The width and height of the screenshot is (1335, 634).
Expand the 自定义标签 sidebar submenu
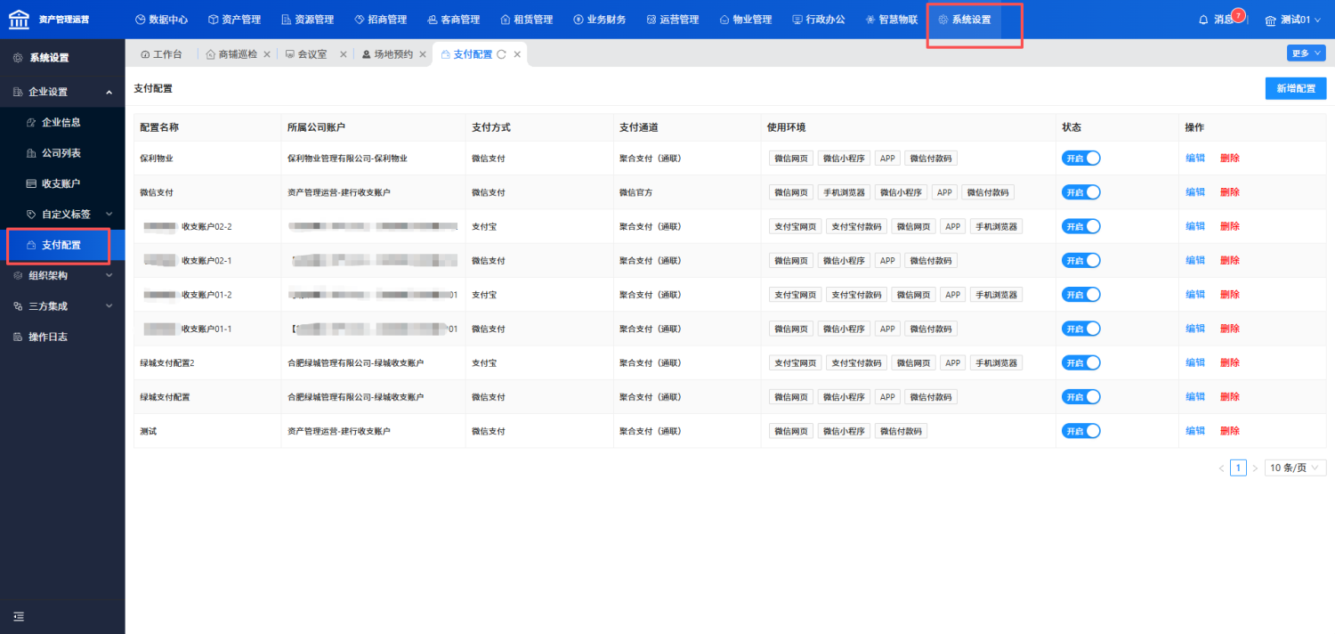pos(62,214)
